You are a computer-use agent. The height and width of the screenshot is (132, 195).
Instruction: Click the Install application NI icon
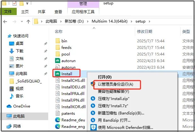click(x=57, y=74)
